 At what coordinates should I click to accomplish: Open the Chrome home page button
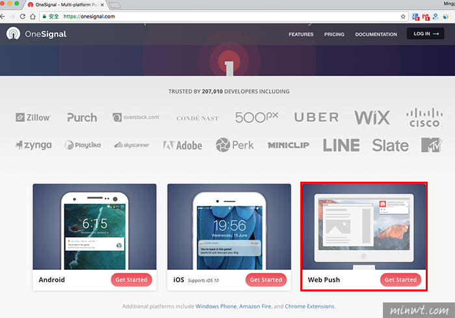(x=32, y=16)
